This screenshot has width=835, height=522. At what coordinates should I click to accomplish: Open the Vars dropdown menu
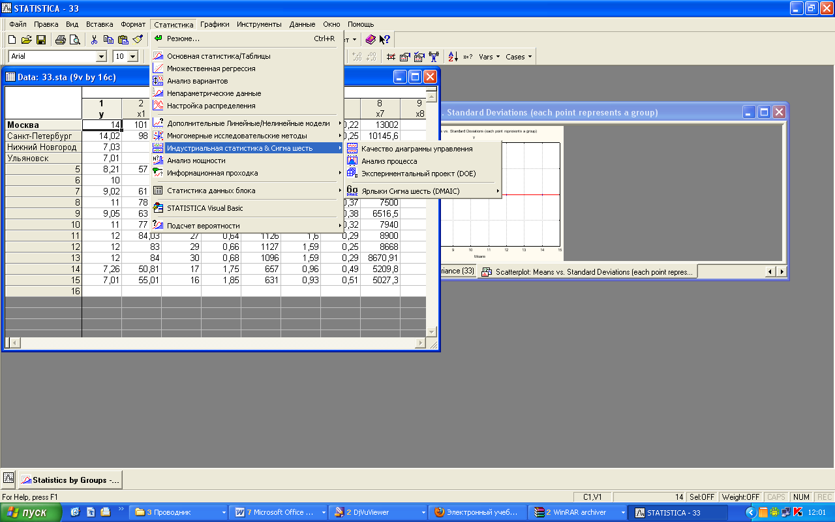(489, 57)
